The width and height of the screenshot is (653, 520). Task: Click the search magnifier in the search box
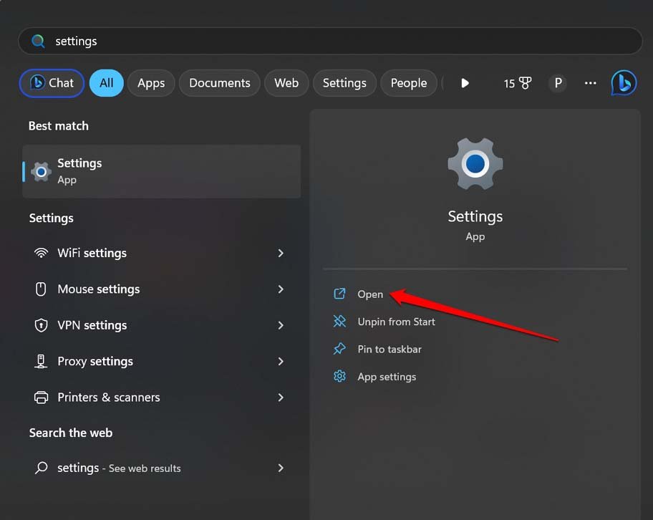coord(38,41)
